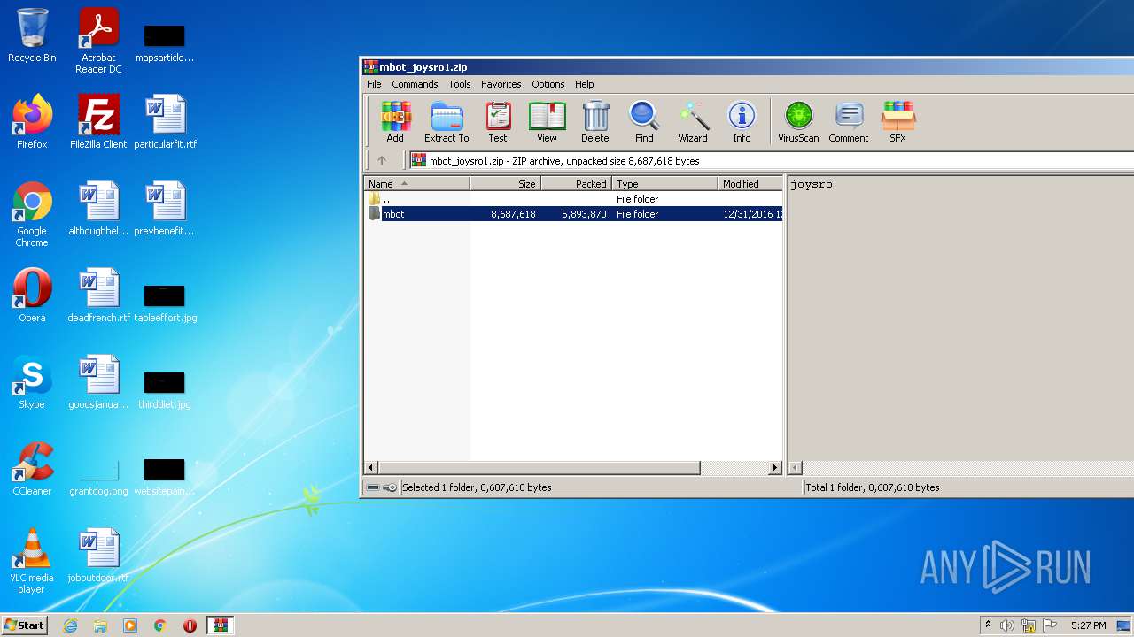The width and height of the screenshot is (1134, 637).
Task: Open Opera desktop shortcut
Action: point(32,295)
